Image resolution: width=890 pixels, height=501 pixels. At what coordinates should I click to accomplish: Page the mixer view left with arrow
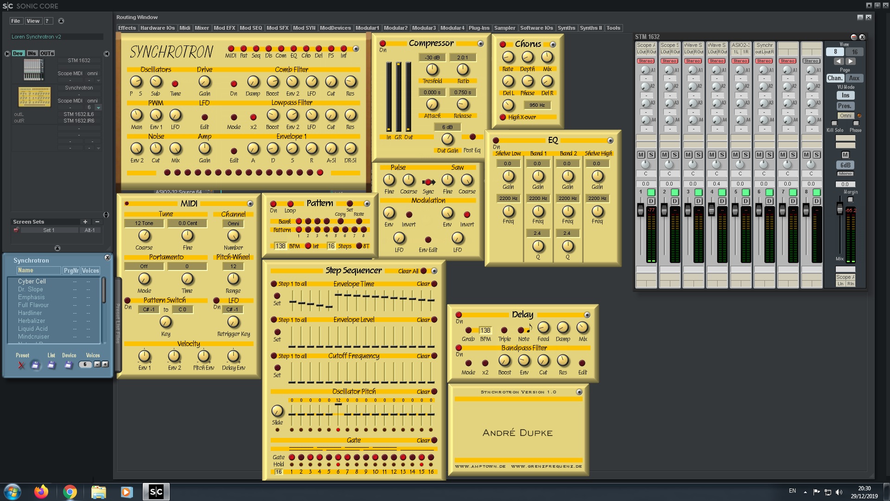(838, 61)
